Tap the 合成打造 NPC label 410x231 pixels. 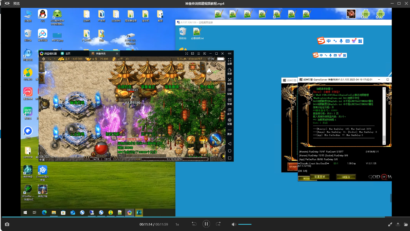(125, 86)
